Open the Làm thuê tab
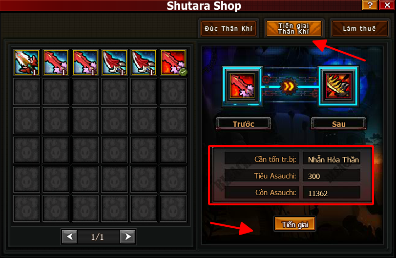 [359, 28]
